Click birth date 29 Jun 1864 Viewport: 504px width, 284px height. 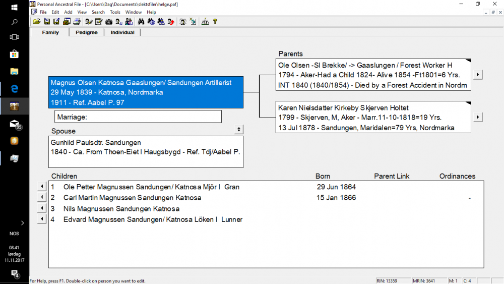click(336, 187)
